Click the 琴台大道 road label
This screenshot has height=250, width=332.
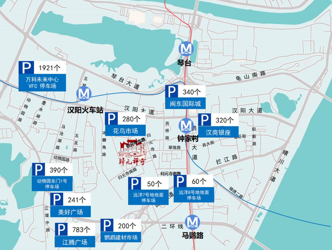126,81
